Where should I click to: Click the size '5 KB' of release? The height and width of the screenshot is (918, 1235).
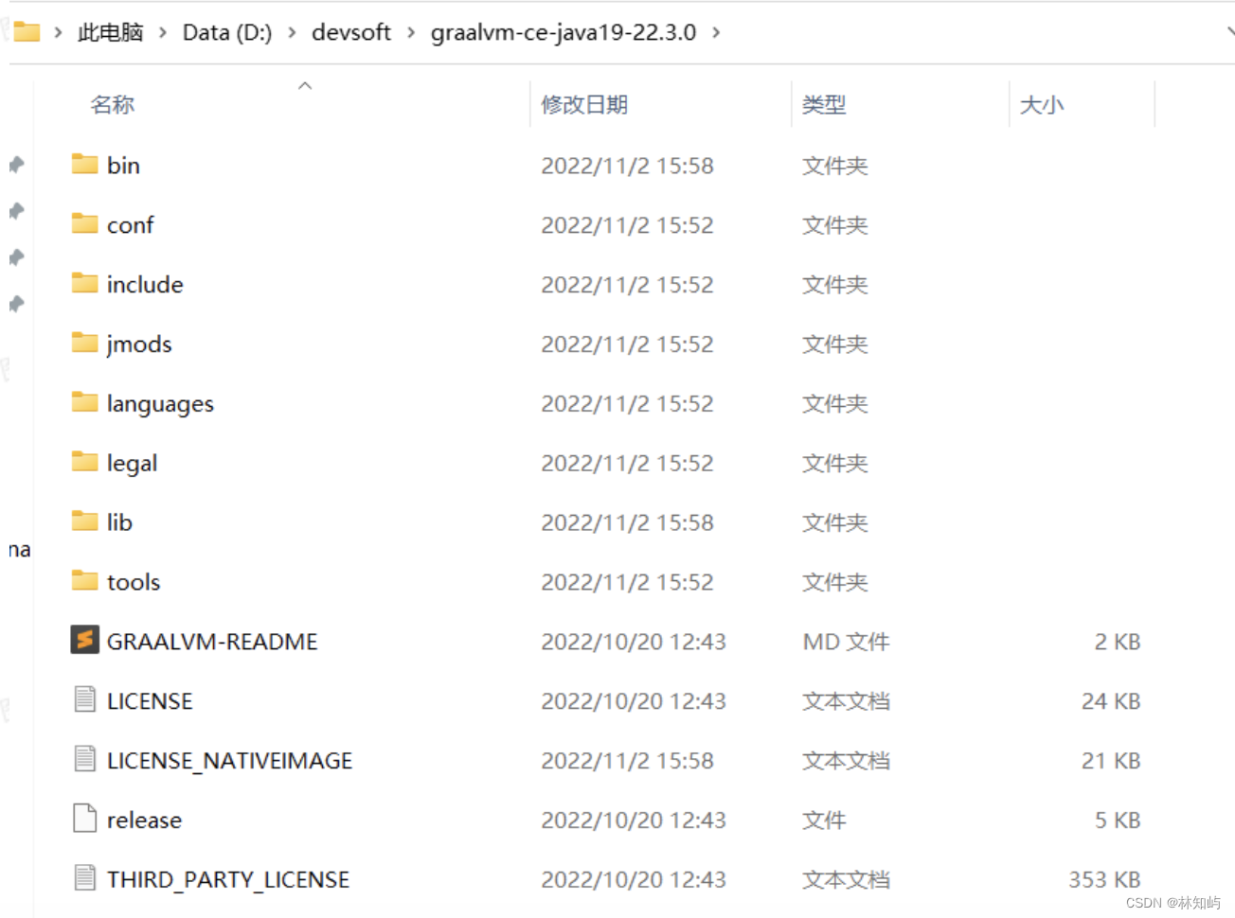pos(1118,821)
